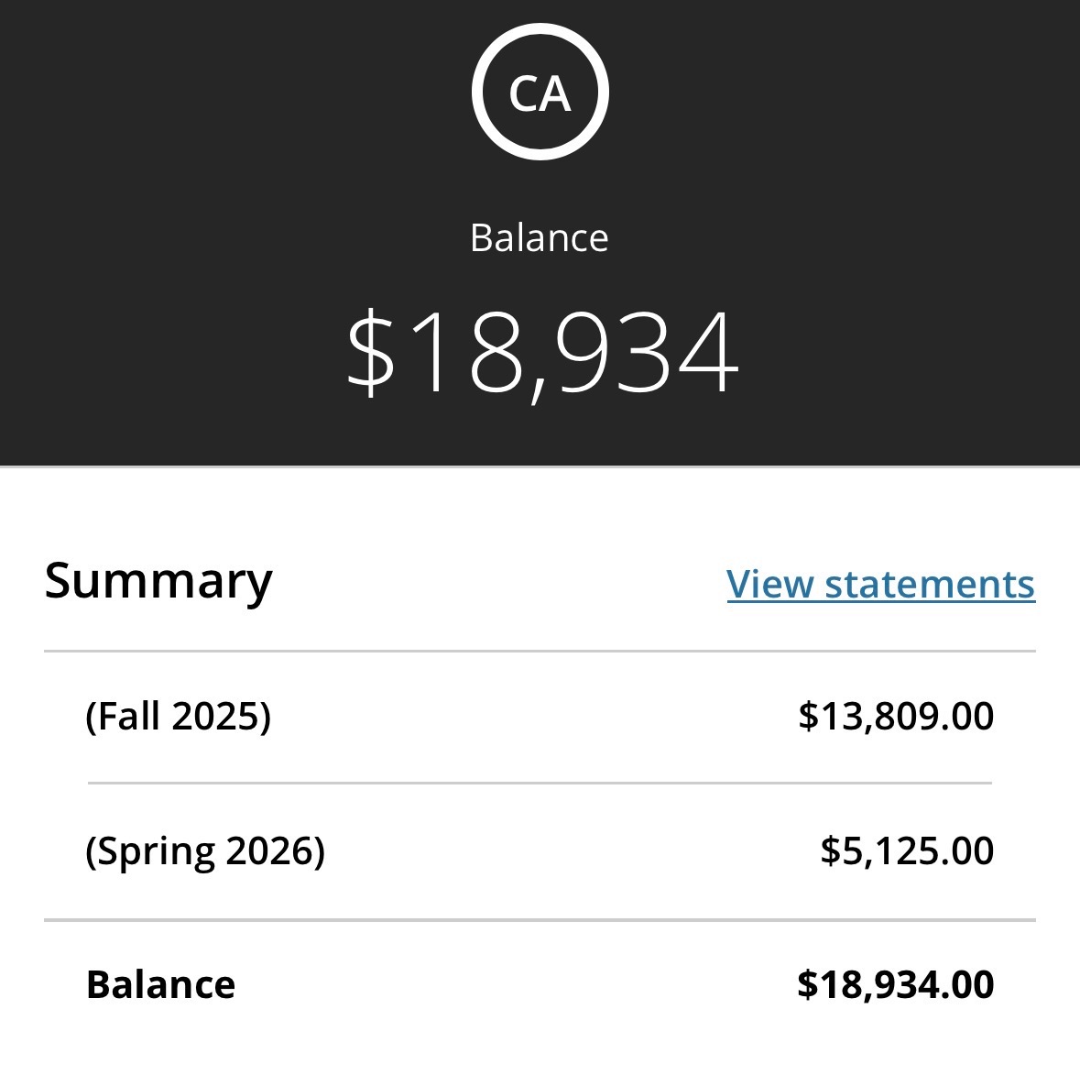Click the $5,125.00 Spring 2026 amount
The width and height of the screenshot is (1080, 1075).
pyautogui.click(x=906, y=850)
